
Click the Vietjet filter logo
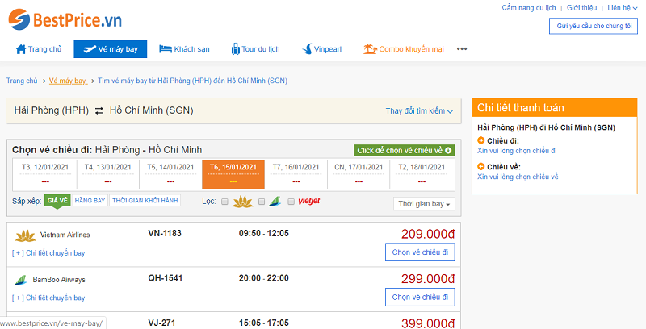(x=309, y=201)
